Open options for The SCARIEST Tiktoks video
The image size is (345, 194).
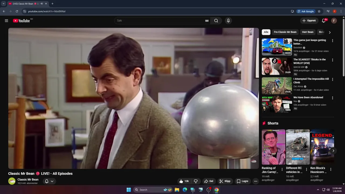click(x=332, y=60)
